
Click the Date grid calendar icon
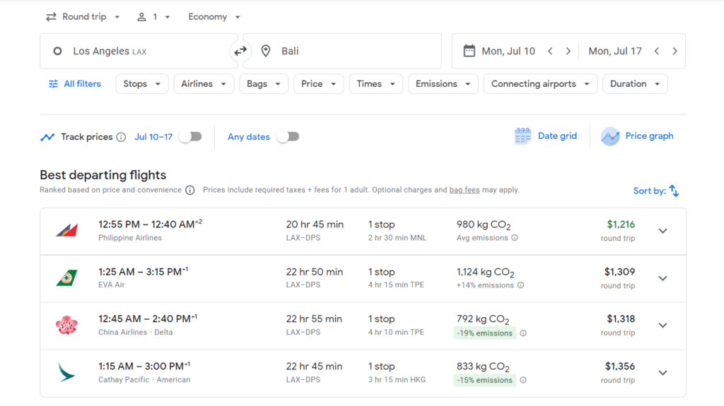[x=522, y=136]
